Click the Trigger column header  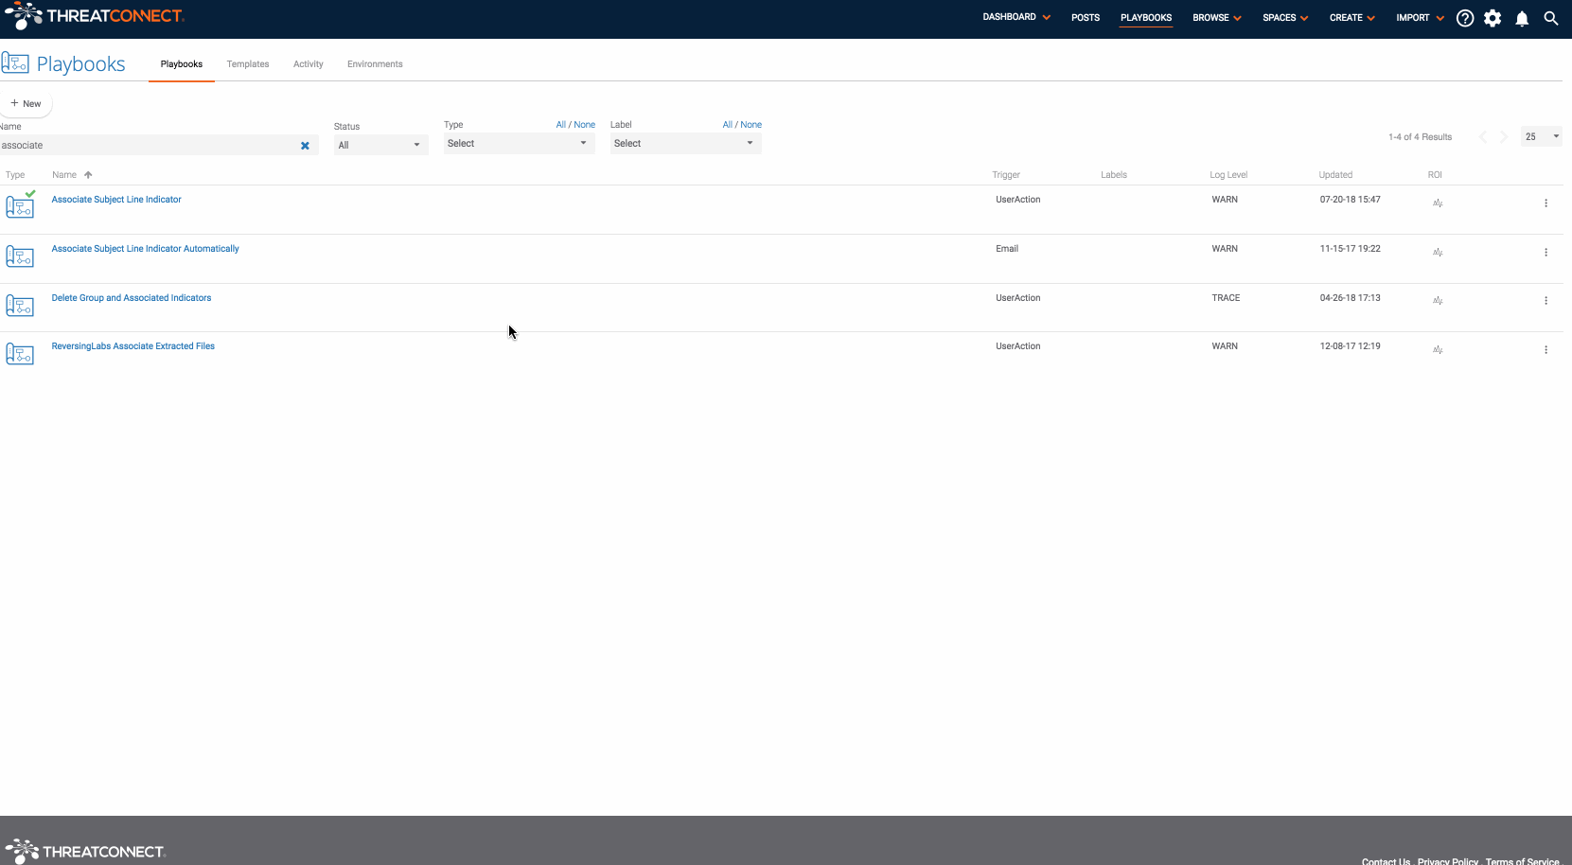click(1006, 175)
